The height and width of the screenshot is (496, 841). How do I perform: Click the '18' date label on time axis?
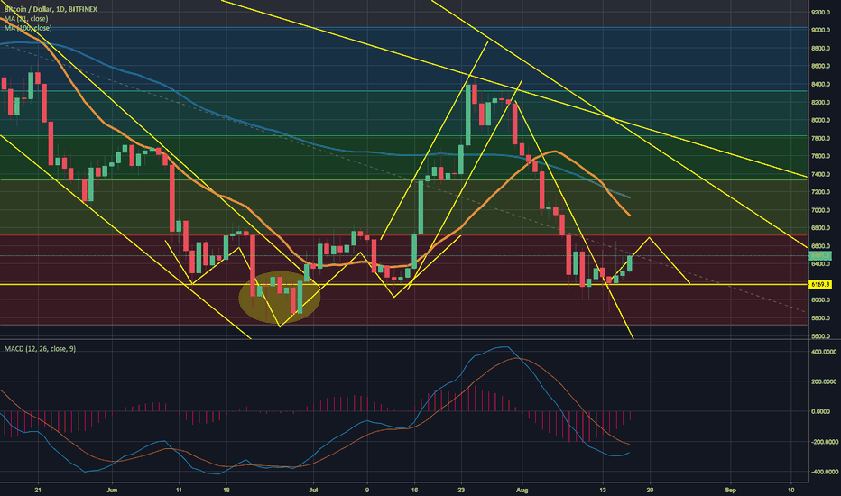(226, 490)
